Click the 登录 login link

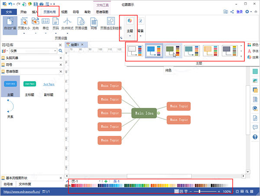[x=240, y=12]
